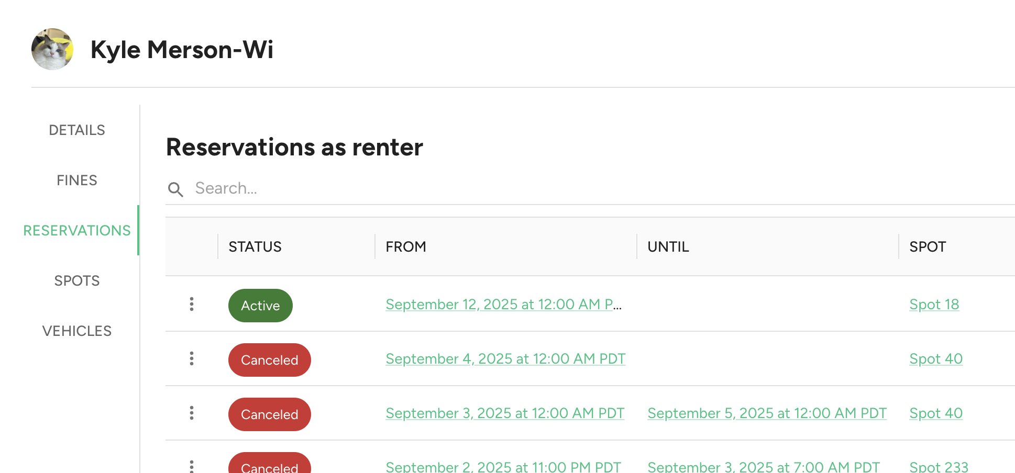Image resolution: width=1015 pixels, height=473 pixels.
Task: Sort by the Status column header
Action: click(255, 246)
